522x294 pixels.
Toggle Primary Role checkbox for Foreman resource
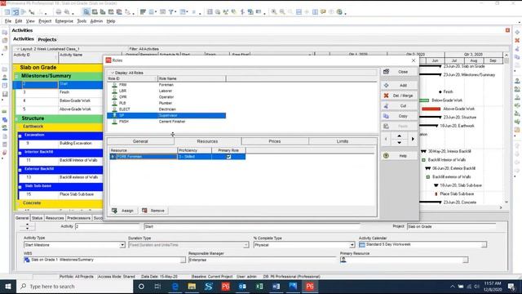[228, 157]
